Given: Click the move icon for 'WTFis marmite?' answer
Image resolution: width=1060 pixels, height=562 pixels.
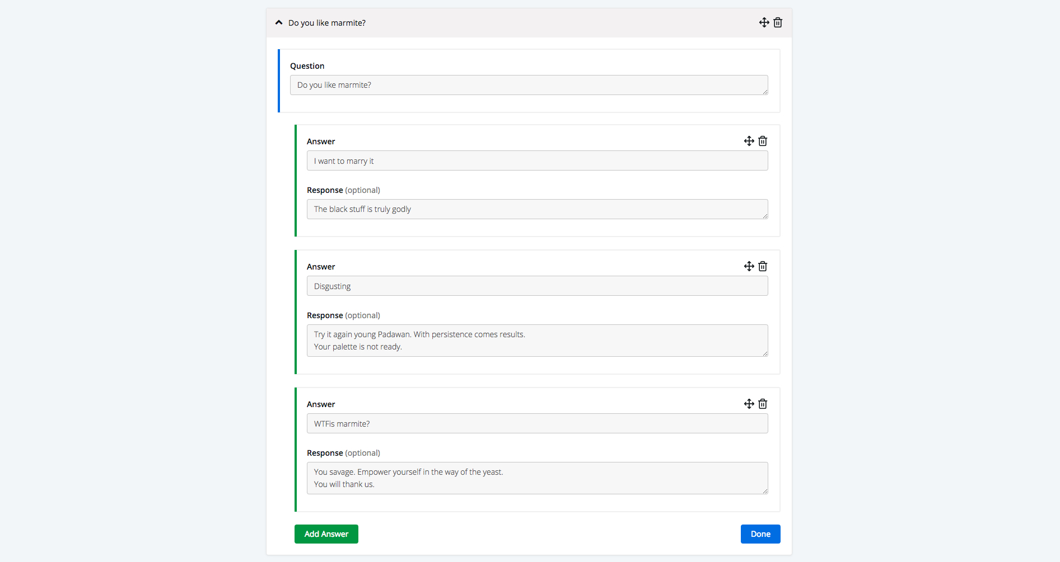Looking at the screenshot, I should (749, 404).
